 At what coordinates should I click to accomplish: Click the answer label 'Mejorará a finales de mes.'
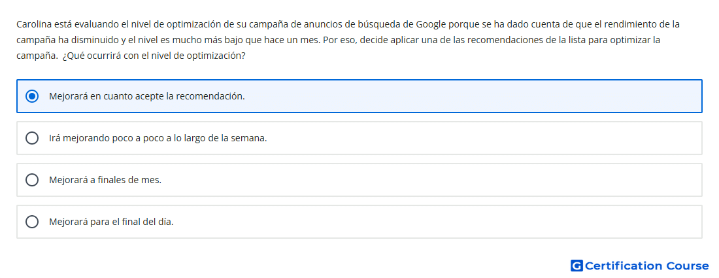105,180
